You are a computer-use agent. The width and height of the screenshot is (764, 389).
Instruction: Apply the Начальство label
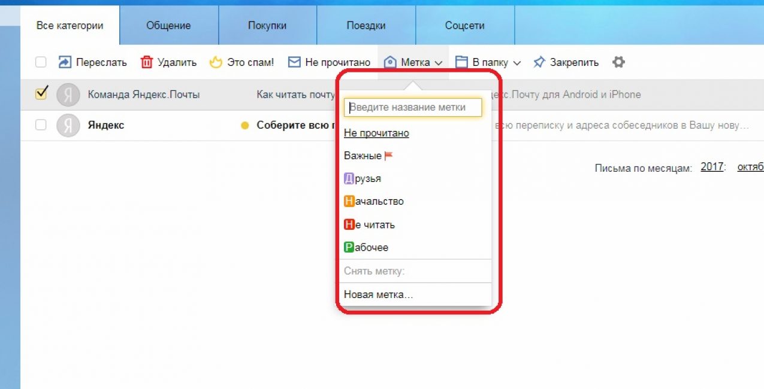tap(374, 201)
